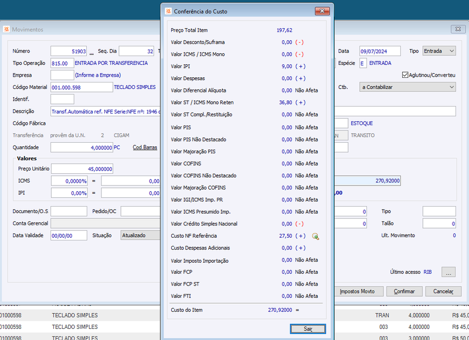Click the Código Material field

click(81, 87)
